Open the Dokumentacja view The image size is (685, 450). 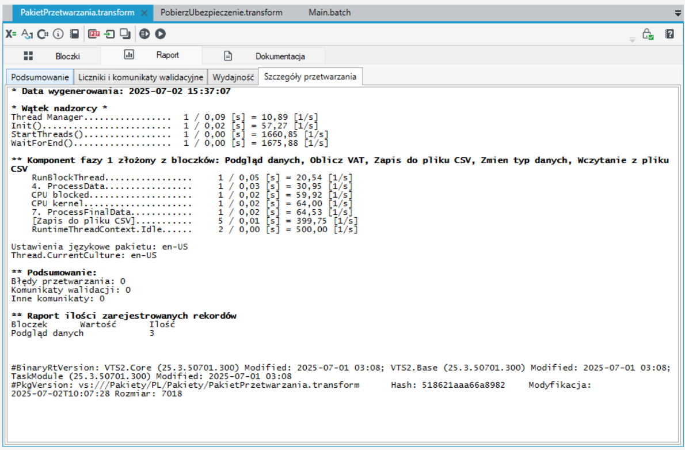[x=264, y=56]
